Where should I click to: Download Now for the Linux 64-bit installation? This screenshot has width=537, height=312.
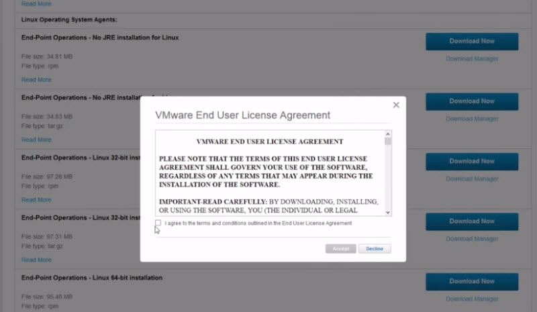pos(471,282)
